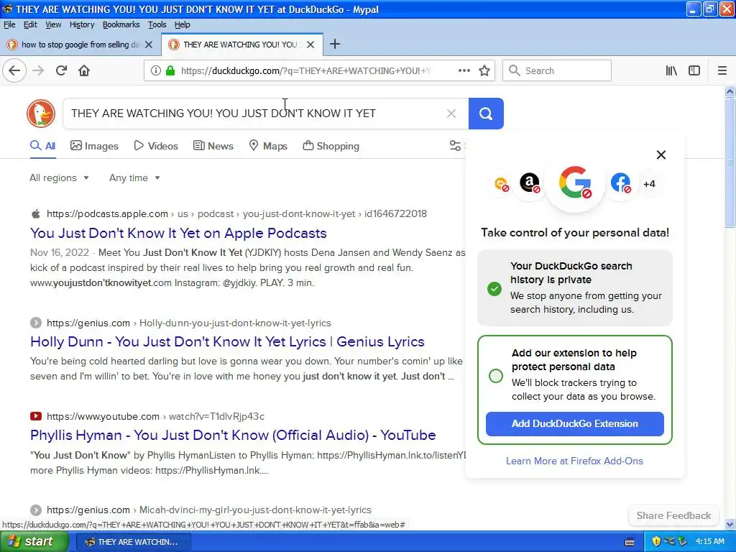Click the browser Search box
This screenshot has width=736, height=552.
coord(557,71)
